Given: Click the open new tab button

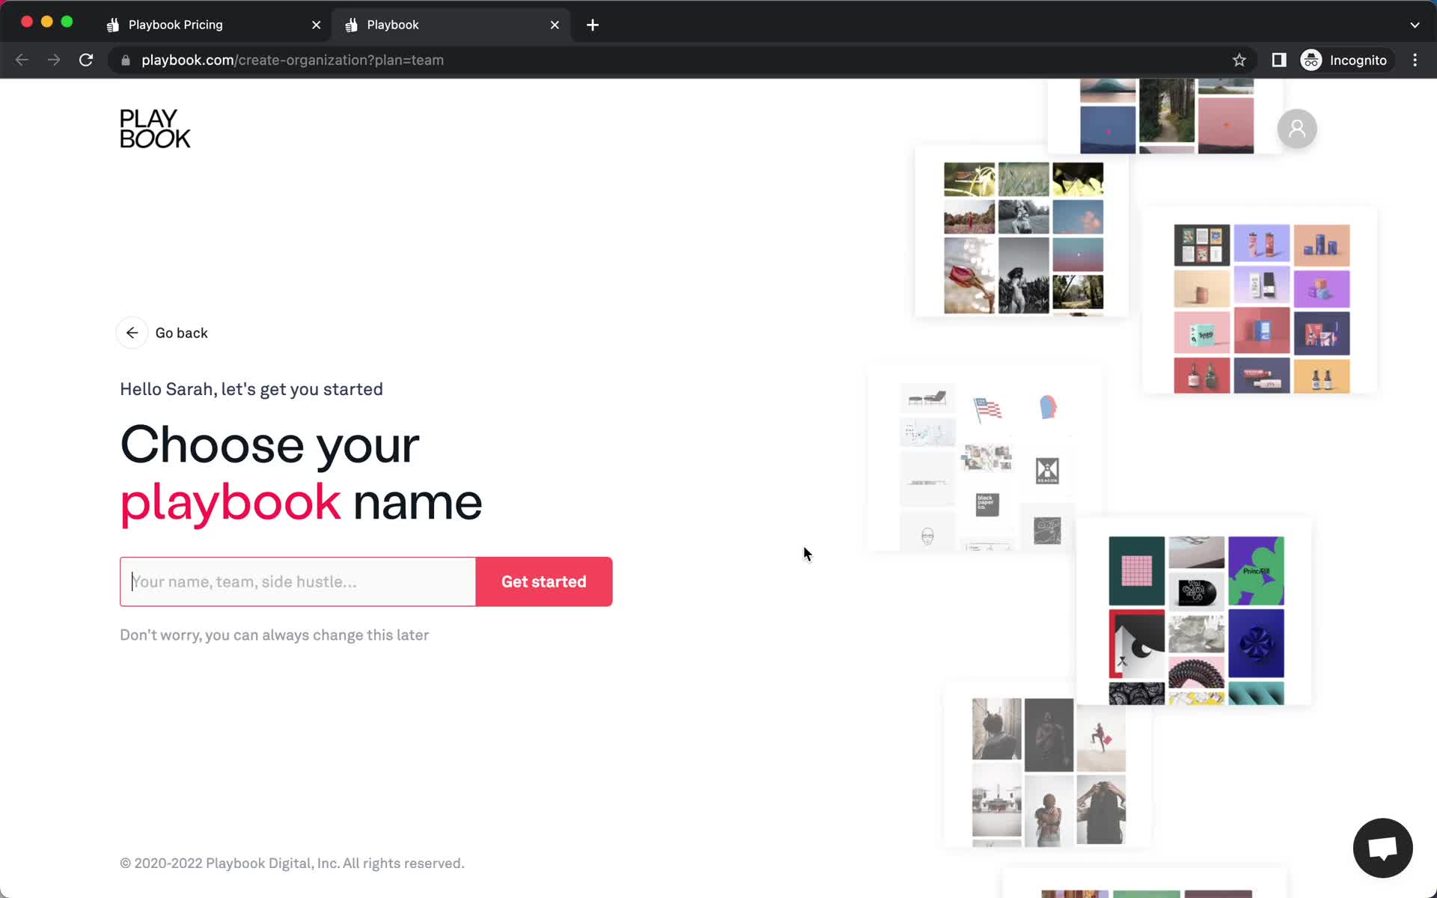Looking at the screenshot, I should click(x=593, y=25).
